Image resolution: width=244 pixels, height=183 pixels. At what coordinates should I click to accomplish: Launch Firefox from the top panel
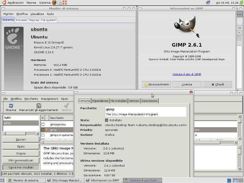point(54,2)
